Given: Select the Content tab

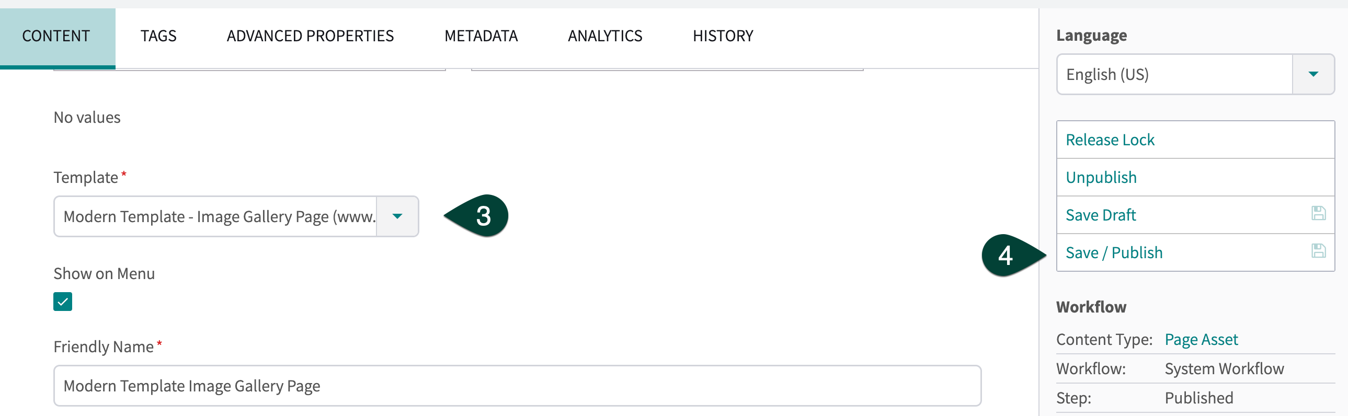Looking at the screenshot, I should coord(56,36).
